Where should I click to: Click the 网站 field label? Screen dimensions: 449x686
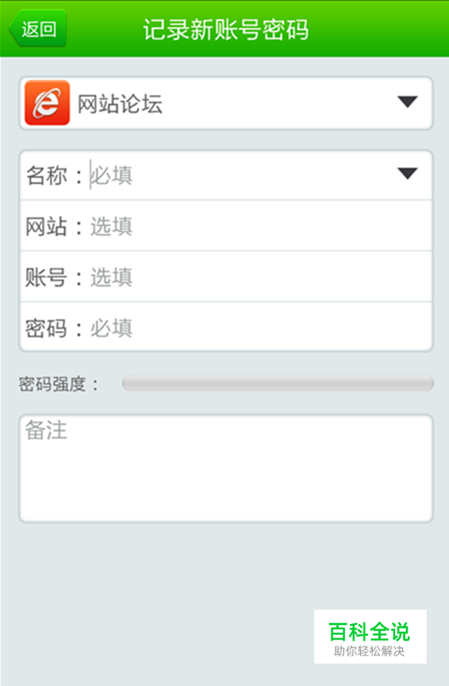coord(46,226)
